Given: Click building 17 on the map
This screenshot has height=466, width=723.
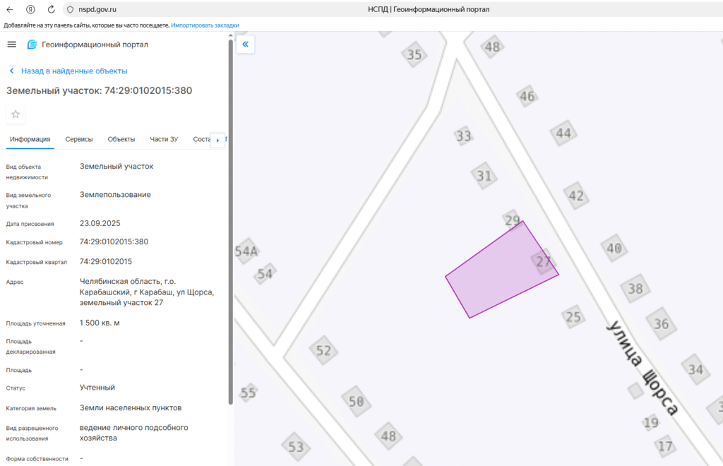Looking at the screenshot, I should 665,446.
